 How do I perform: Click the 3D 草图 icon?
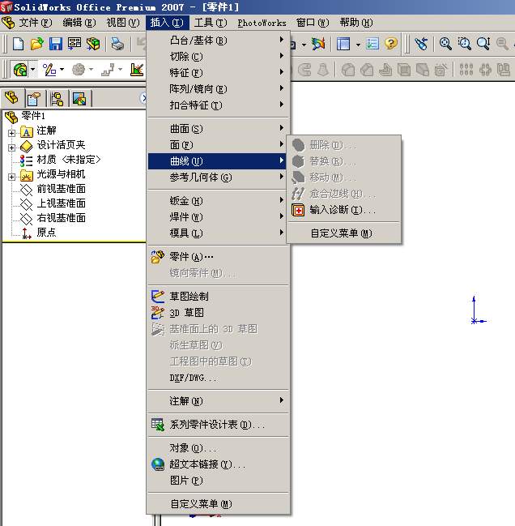[157, 312]
